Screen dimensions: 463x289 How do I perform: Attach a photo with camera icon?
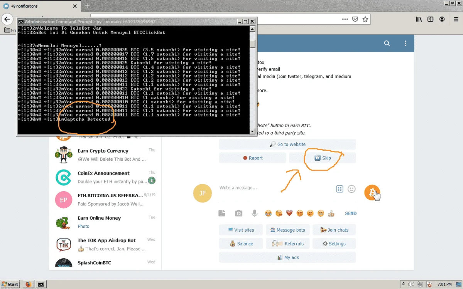pyautogui.click(x=239, y=213)
